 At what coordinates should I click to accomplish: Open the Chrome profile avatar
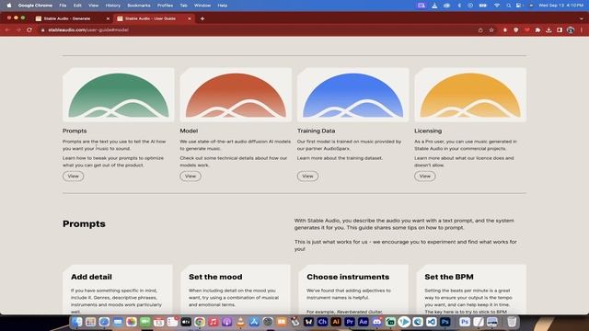571,30
